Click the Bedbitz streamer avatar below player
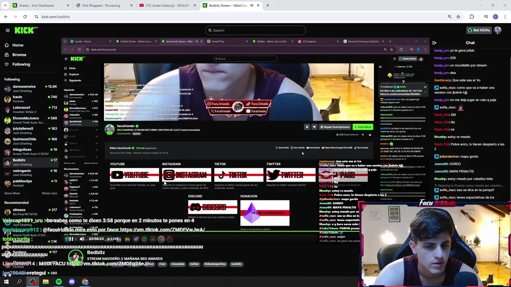 [x=75, y=257]
